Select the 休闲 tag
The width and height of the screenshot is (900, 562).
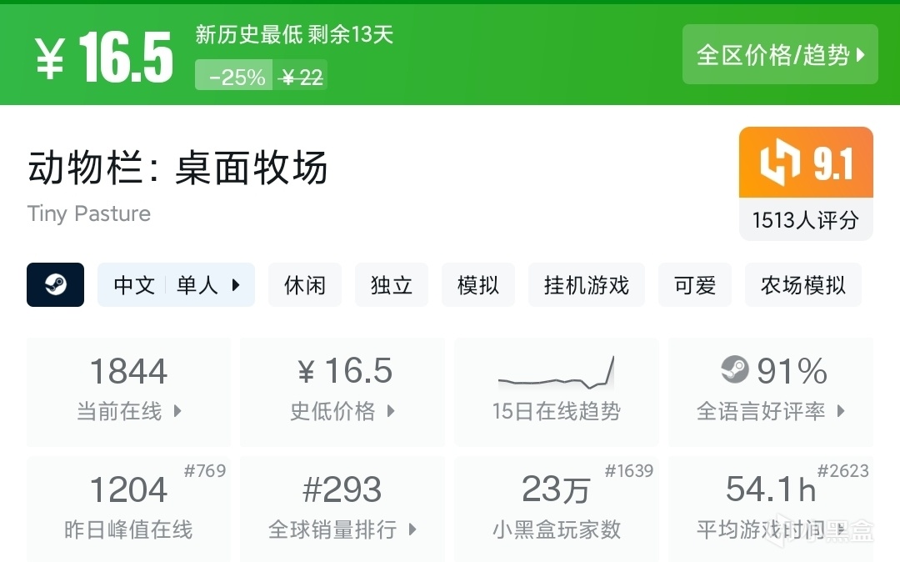[305, 284]
